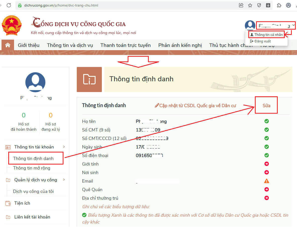Select Thông tin cá nhân from account menu
Image resolution: width=297 pixels, height=229 pixels.
[x=266, y=35]
